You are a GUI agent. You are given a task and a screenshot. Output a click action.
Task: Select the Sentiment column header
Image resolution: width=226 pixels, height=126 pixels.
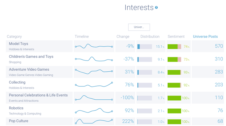[176, 37]
